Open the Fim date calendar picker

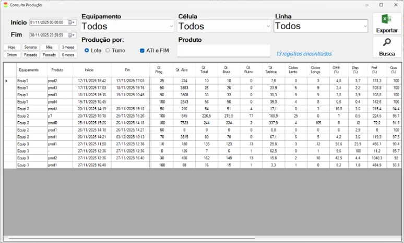(x=72, y=35)
